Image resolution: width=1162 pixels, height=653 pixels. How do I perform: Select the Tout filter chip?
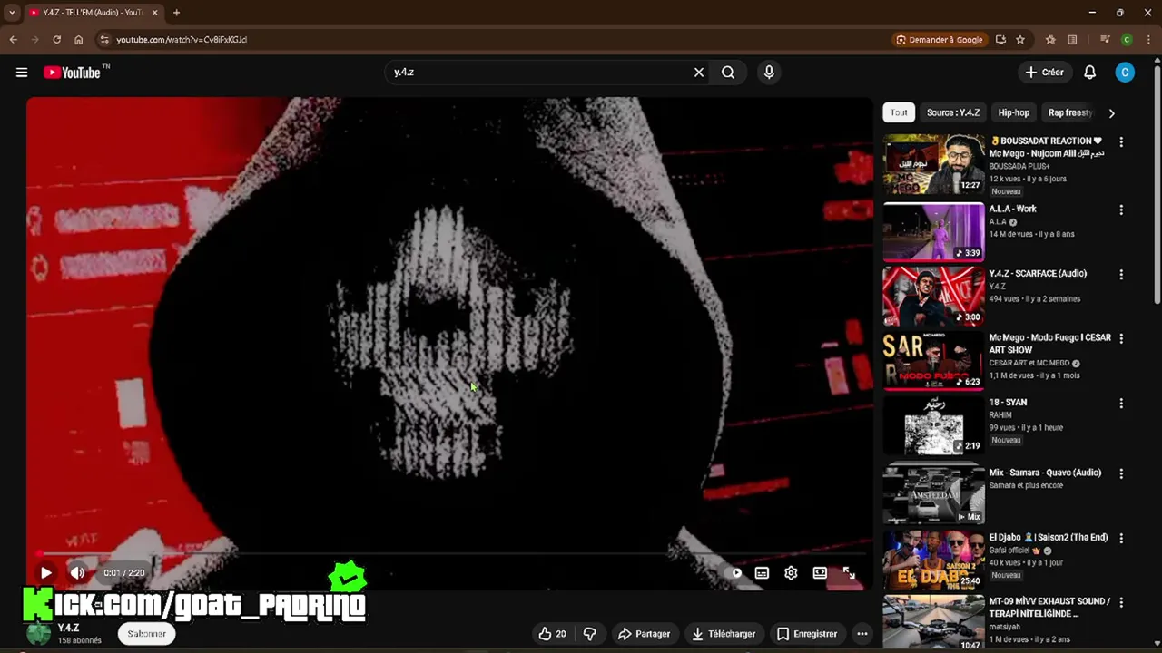[899, 112]
